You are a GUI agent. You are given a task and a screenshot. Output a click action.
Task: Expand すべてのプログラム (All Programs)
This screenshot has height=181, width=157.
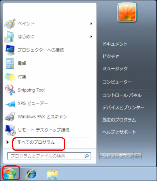(x=36, y=142)
